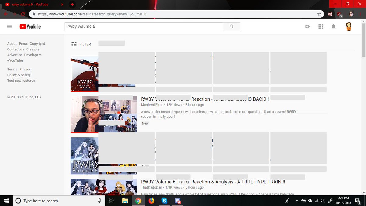The image size is (366, 206).
Task: Open the Copyright footer link
Action: 37,44
